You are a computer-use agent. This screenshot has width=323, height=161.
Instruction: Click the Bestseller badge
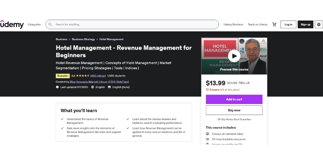click(63, 76)
